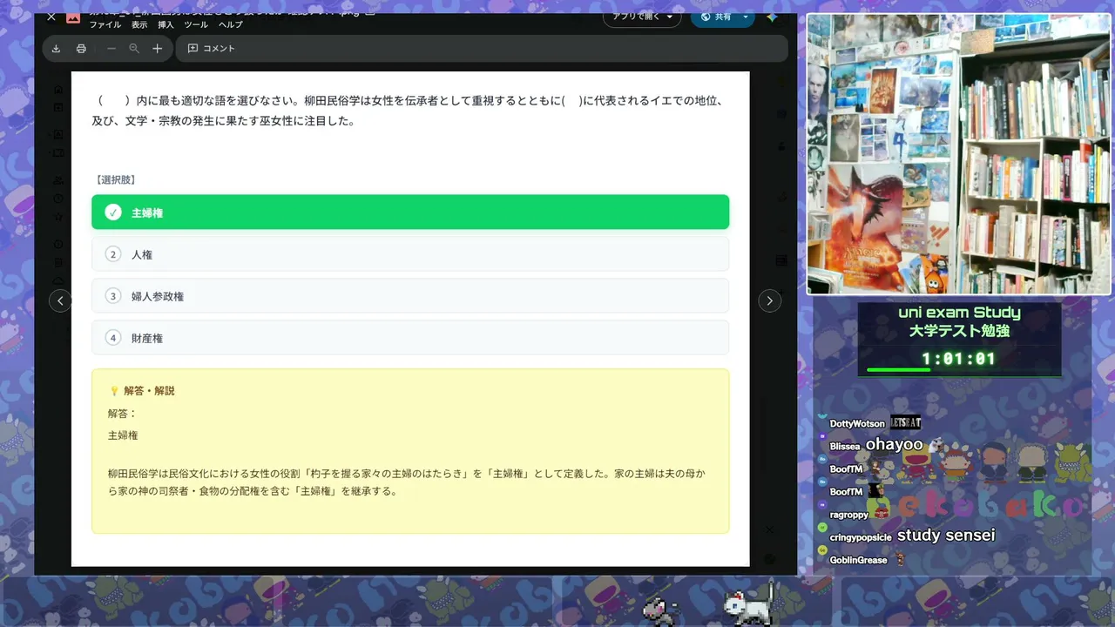Select option 4 財産権

point(410,338)
